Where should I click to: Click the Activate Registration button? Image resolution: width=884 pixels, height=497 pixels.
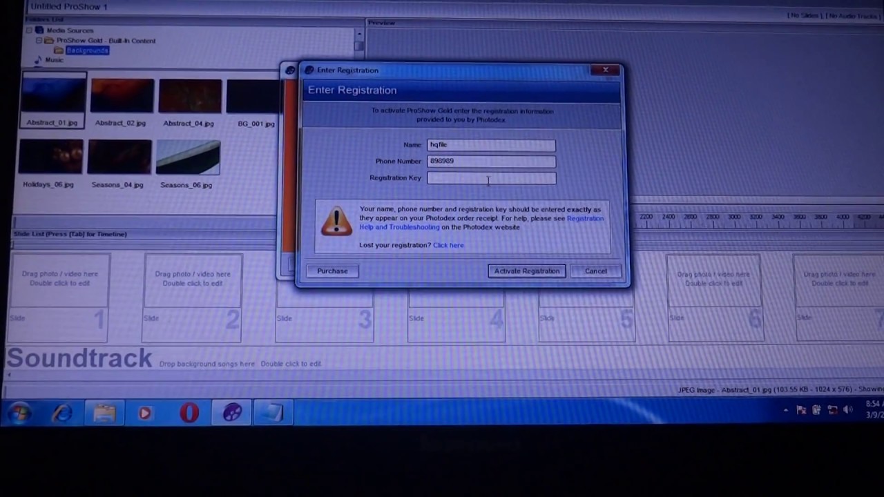point(526,271)
